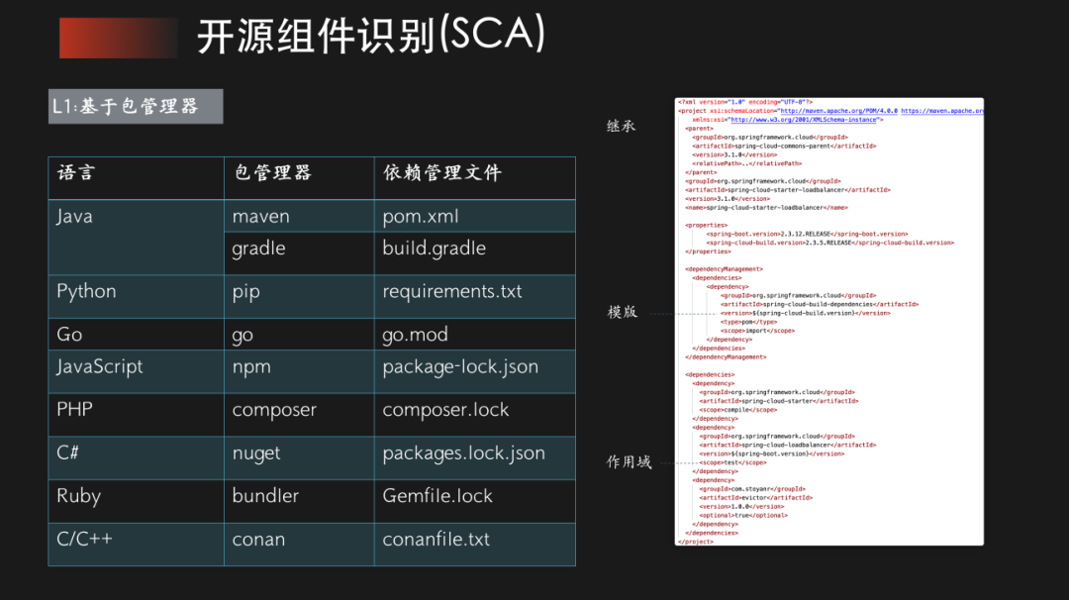The height and width of the screenshot is (600, 1069).
Task: Click the package-lock.json cell
Action: coord(475,371)
